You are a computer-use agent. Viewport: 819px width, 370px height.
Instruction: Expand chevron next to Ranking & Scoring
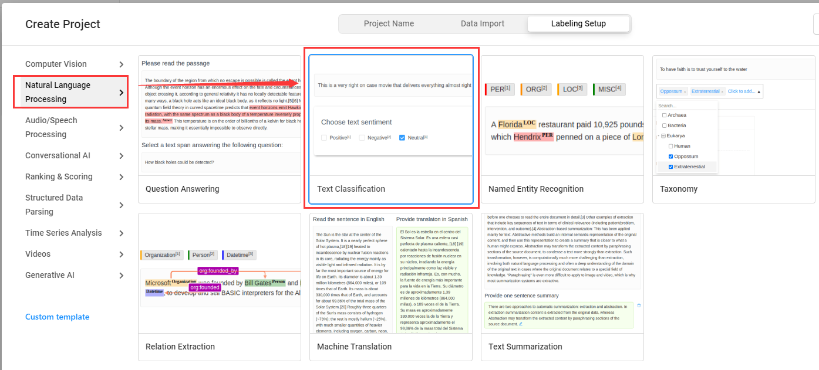tap(122, 177)
